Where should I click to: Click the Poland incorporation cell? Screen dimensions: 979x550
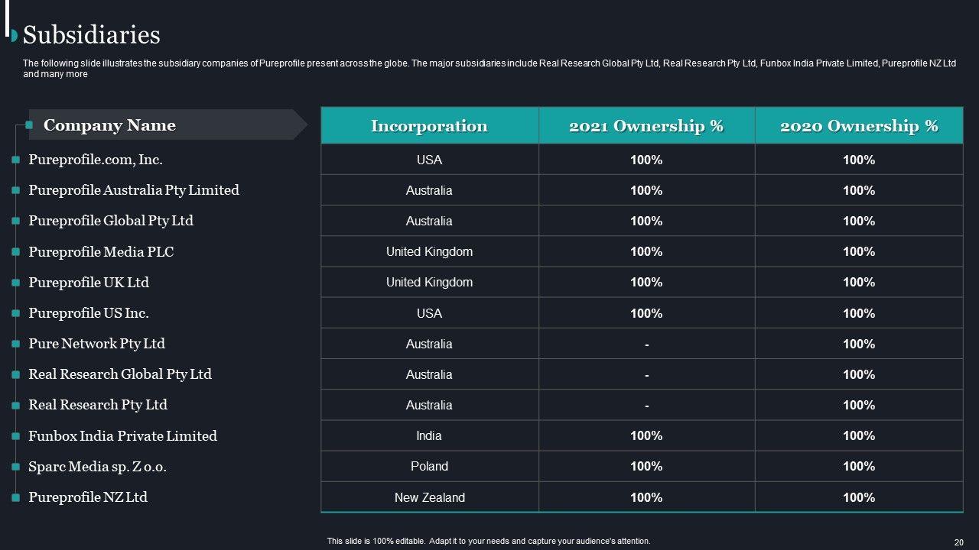click(x=429, y=467)
